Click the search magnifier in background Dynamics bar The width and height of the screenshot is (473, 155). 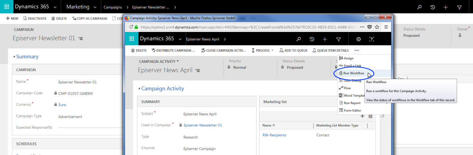419,7
